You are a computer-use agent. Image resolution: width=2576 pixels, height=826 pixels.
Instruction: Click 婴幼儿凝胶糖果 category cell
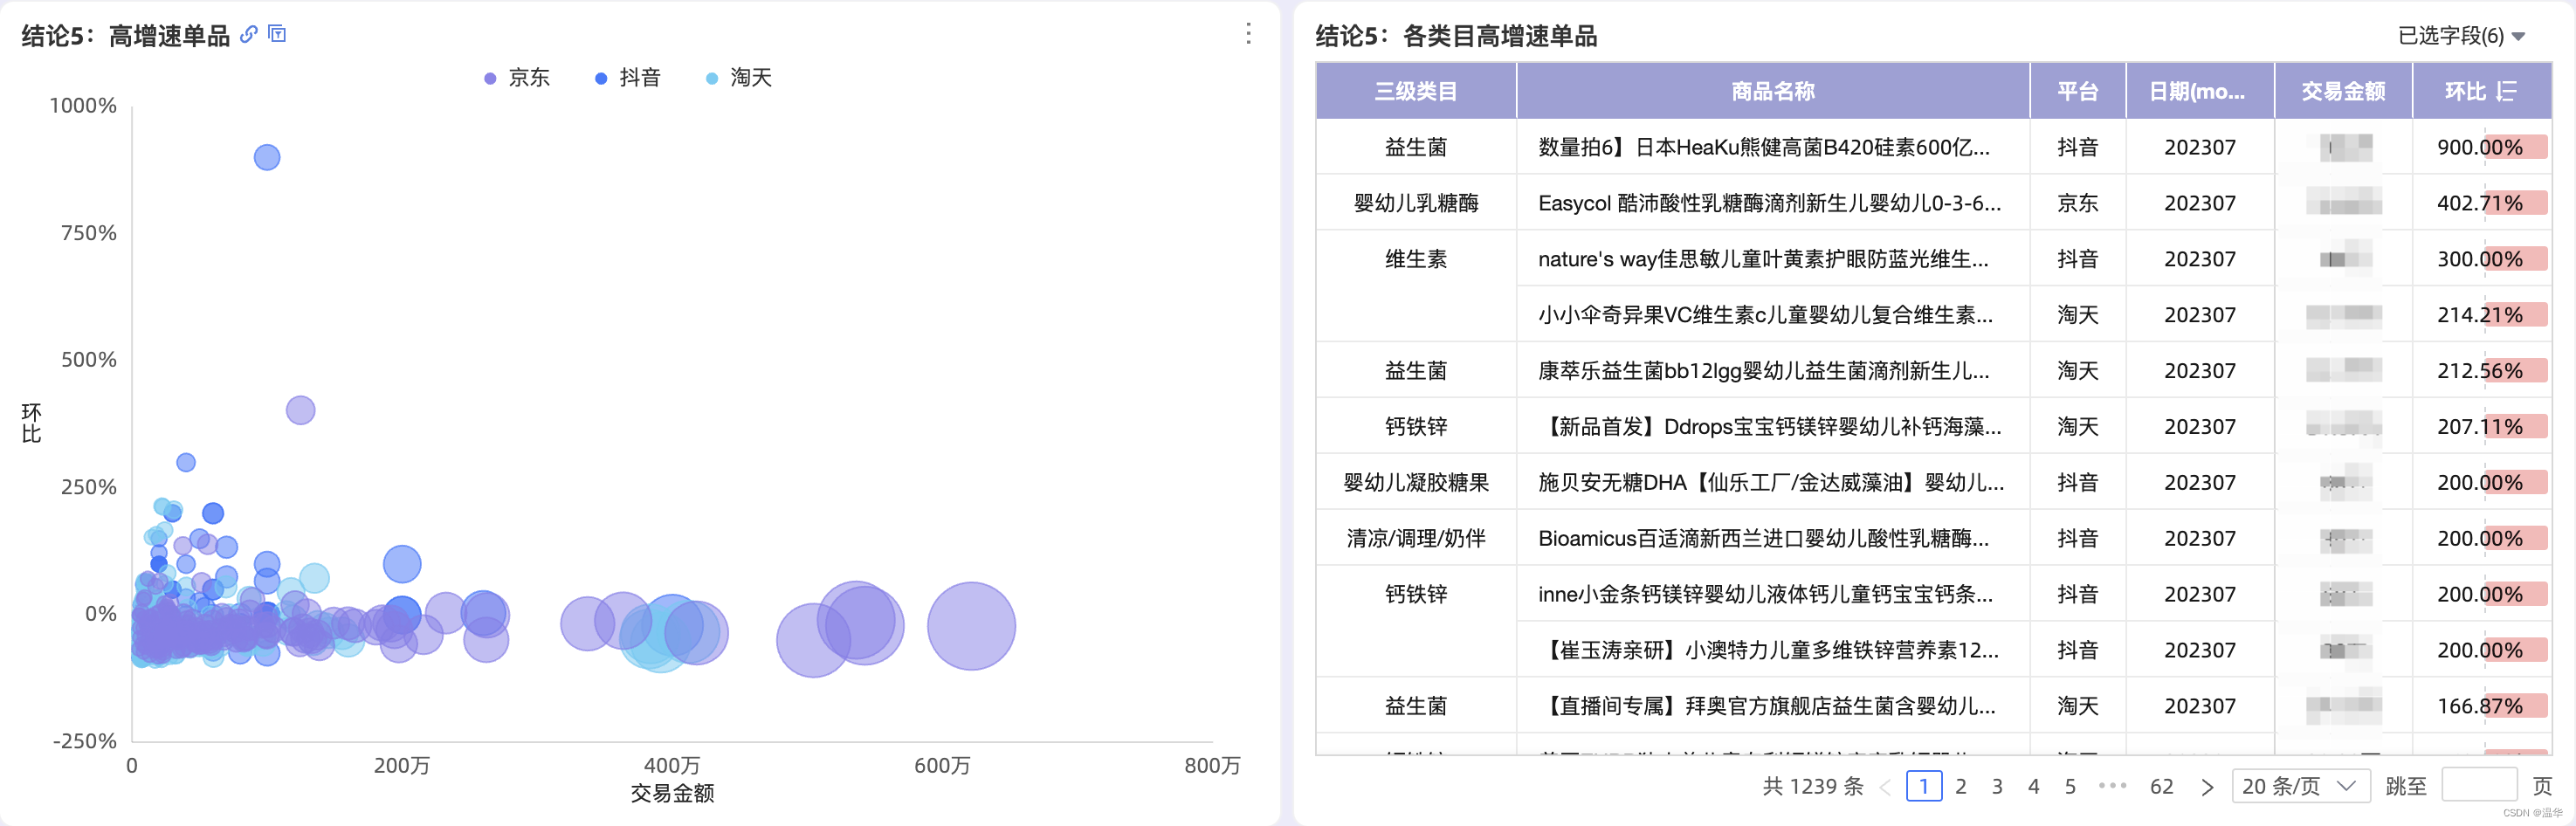[x=1416, y=483]
